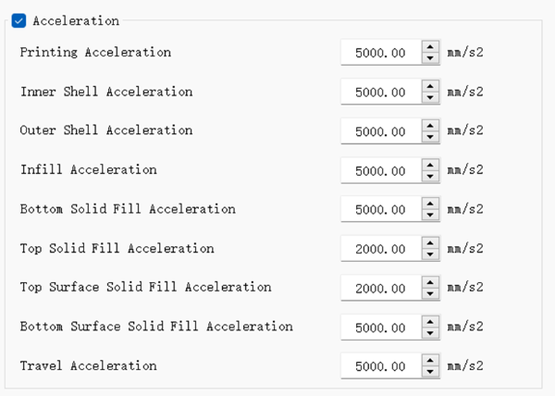
Task: Click Top Surface Solid Fill Acceleration field
Action: 381,288
